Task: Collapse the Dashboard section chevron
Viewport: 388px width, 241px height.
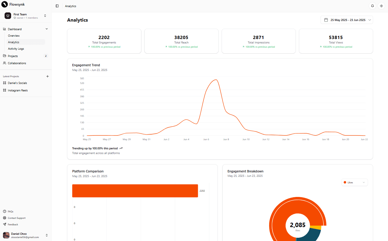Action: (47, 29)
